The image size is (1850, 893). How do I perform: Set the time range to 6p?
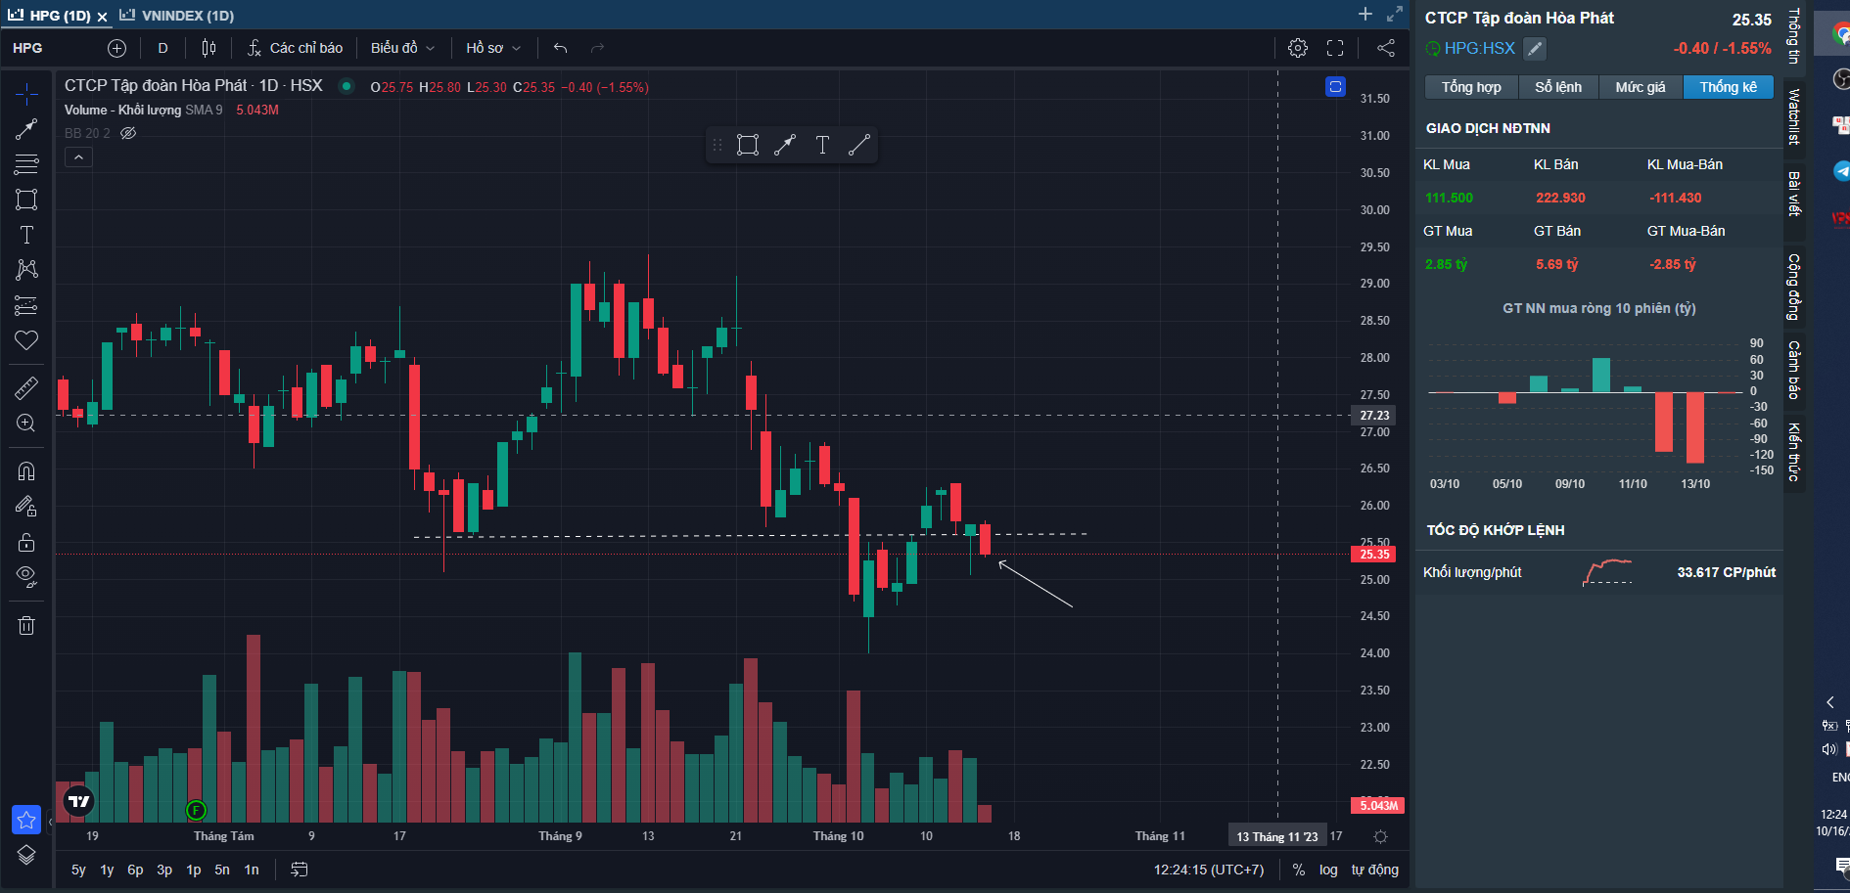click(x=135, y=870)
